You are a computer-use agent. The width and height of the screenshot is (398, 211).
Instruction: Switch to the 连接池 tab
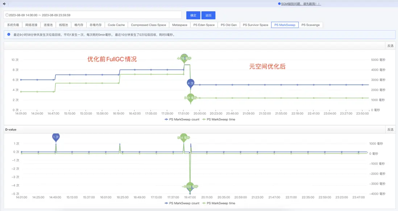[x=48, y=25]
